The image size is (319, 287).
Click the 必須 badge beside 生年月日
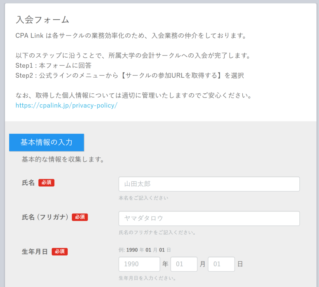[x=60, y=251]
